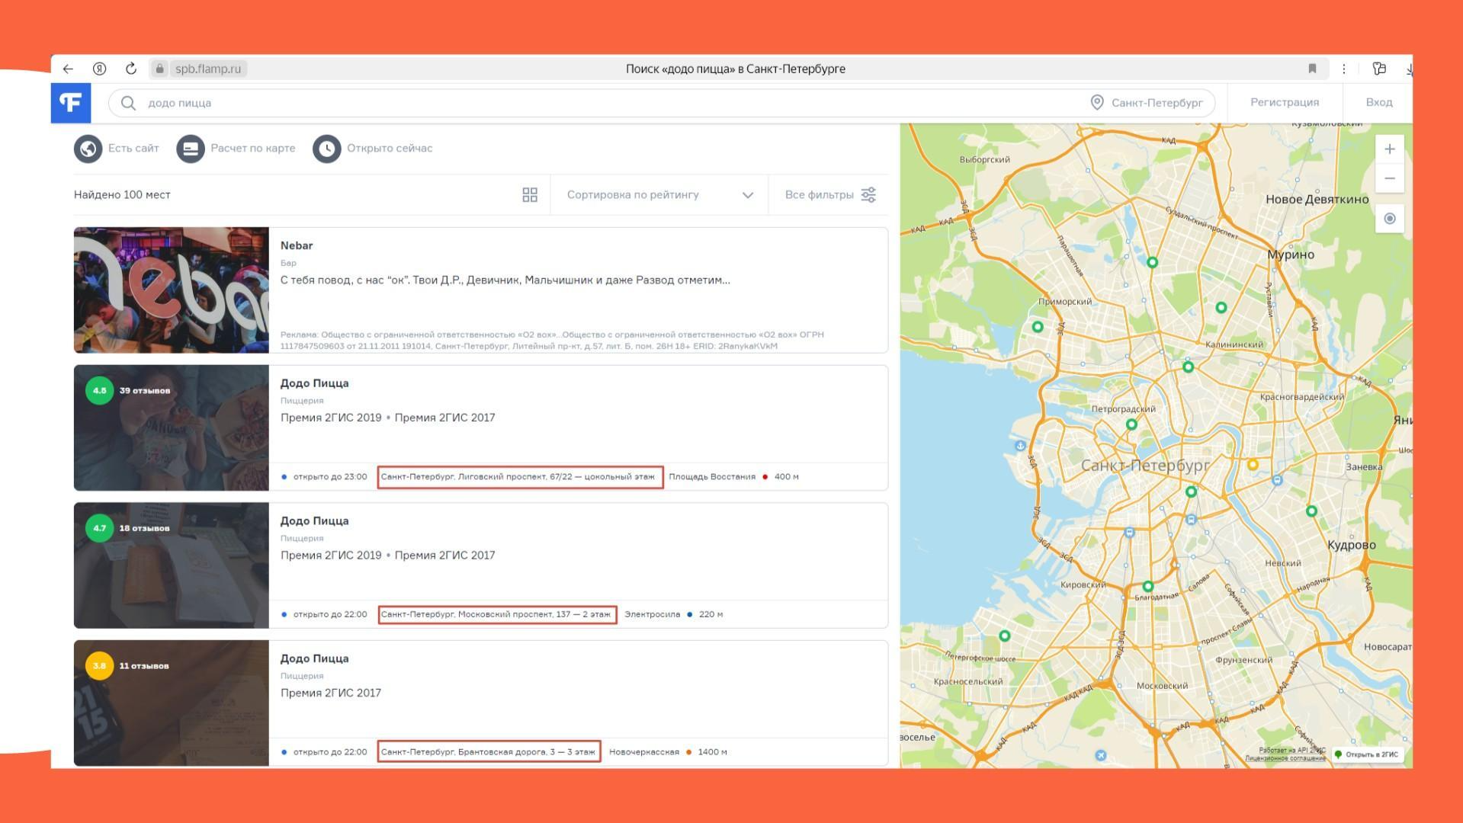Open the Nebar ad title
Viewport: 1463px width, 823px height.
[297, 245]
